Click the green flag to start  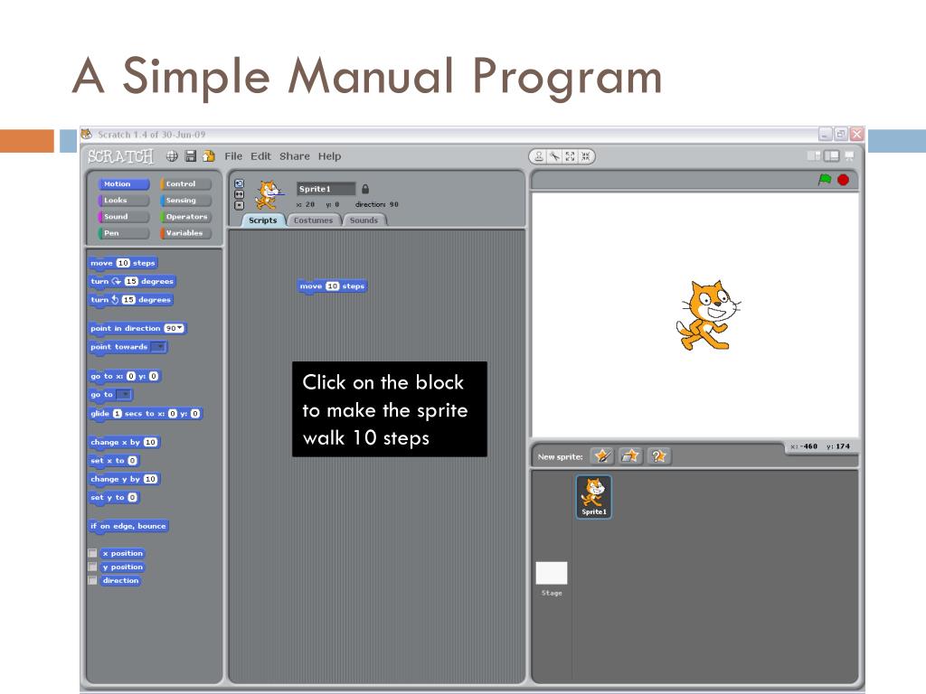tap(825, 180)
